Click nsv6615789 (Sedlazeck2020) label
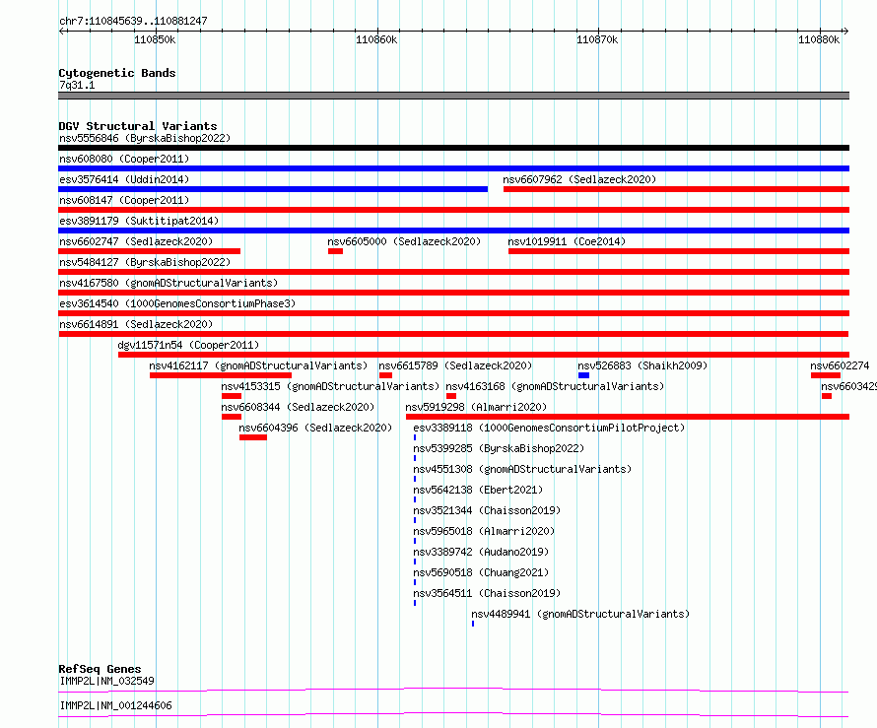877x728 pixels. 455,365
